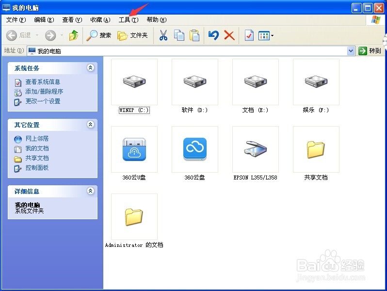Open 共享文档 link in sidebar
The height and width of the screenshot is (291, 387).
(x=37, y=158)
